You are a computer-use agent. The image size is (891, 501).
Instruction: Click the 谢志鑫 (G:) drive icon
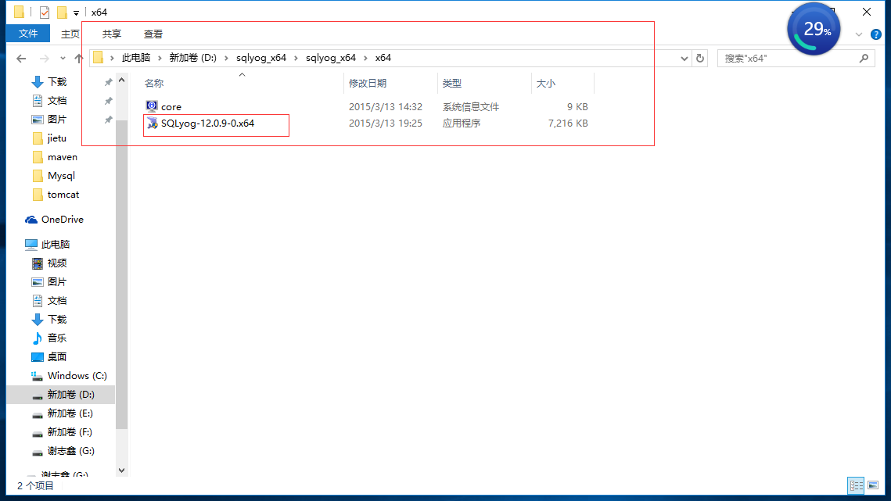coord(38,452)
